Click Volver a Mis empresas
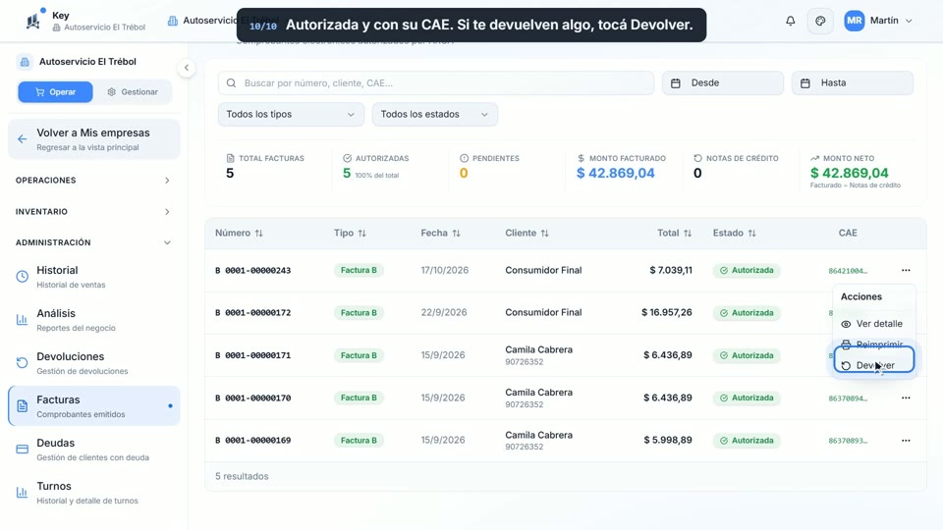 tap(94, 139)
